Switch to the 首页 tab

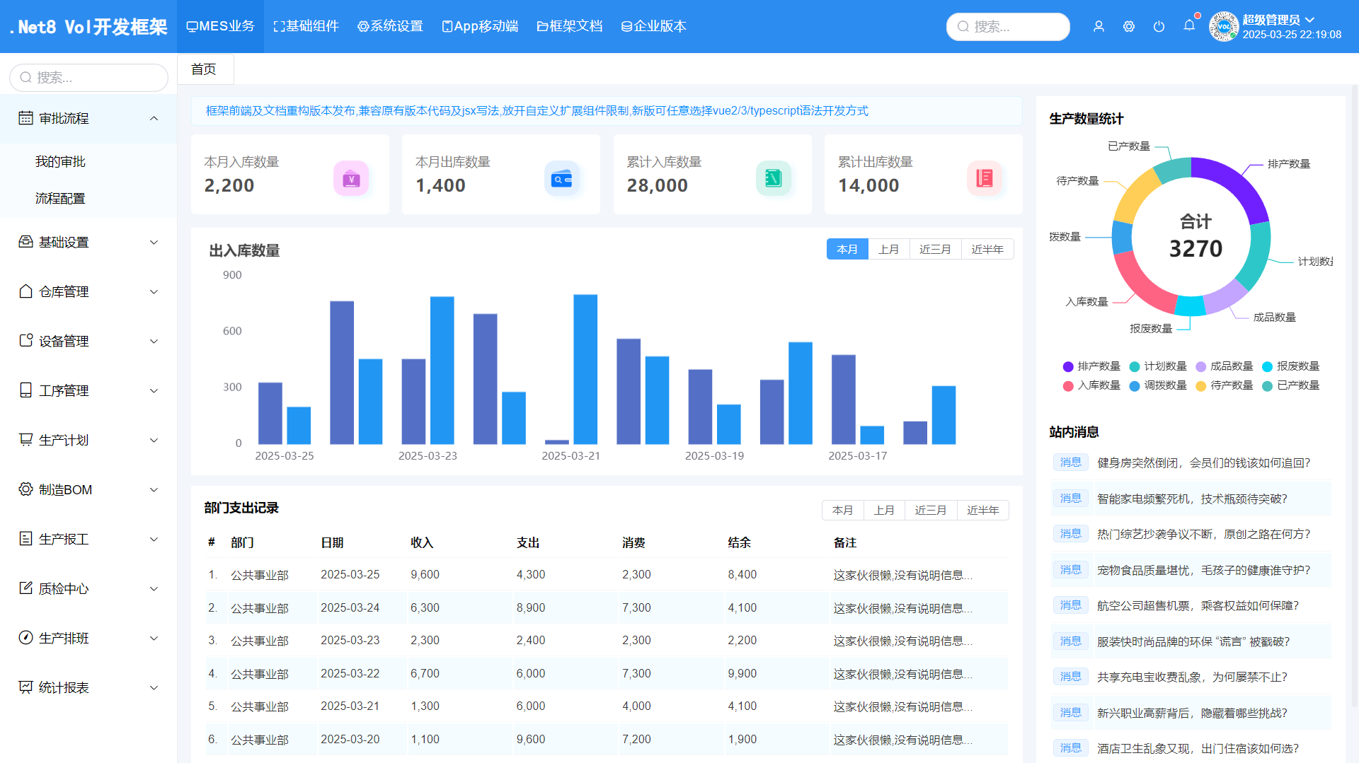tap(204, 69)
